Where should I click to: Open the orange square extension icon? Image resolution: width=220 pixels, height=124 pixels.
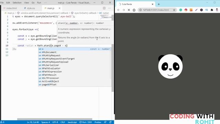point(191,10)
